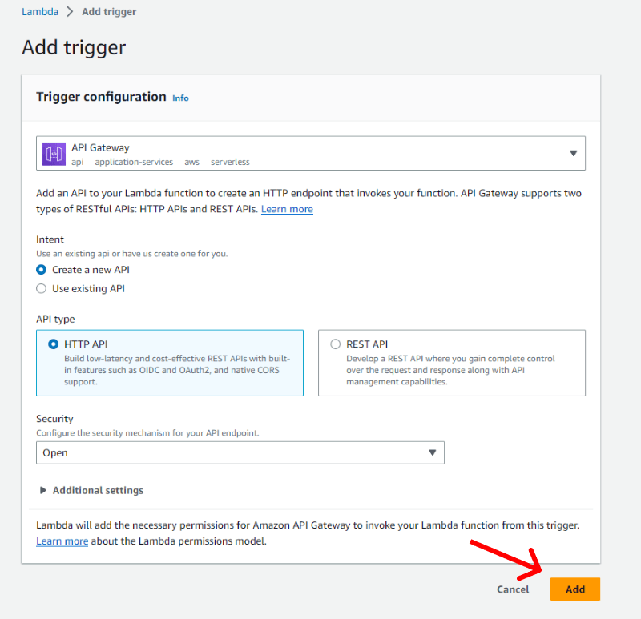Select the Create a new API radio
This screenshot has width=641, height=619.
41,270
